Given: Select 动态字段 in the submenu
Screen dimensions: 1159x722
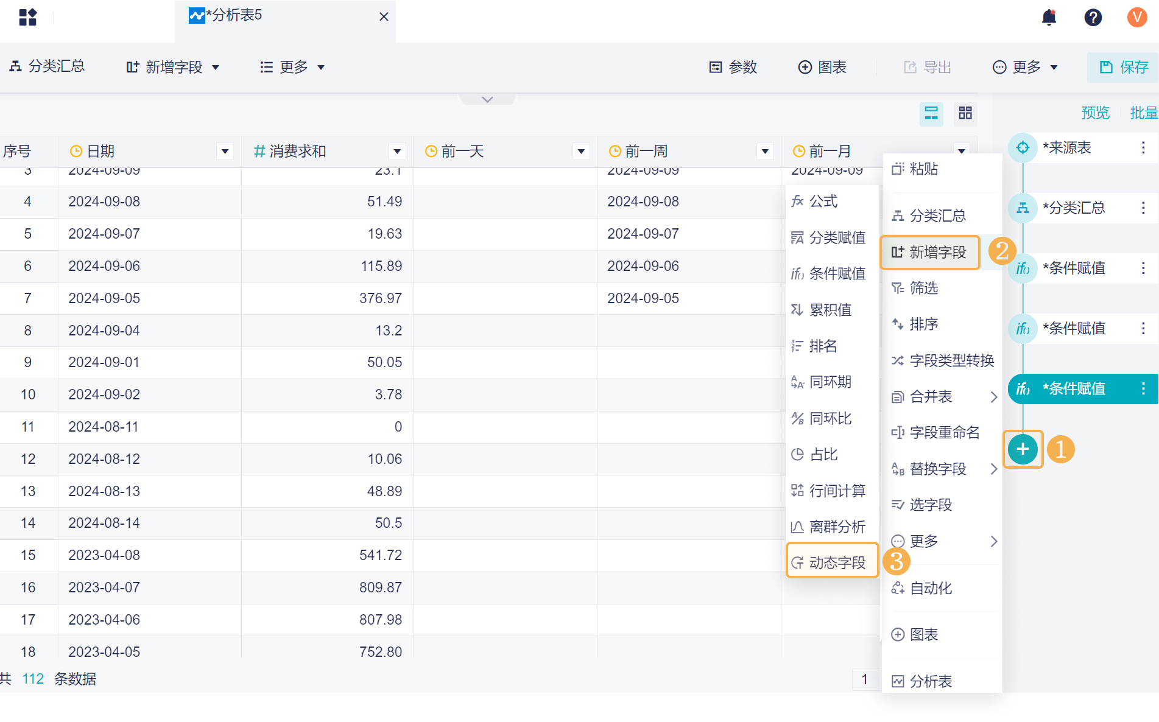Looking at the screenshot, I should (x=833, y=562).
